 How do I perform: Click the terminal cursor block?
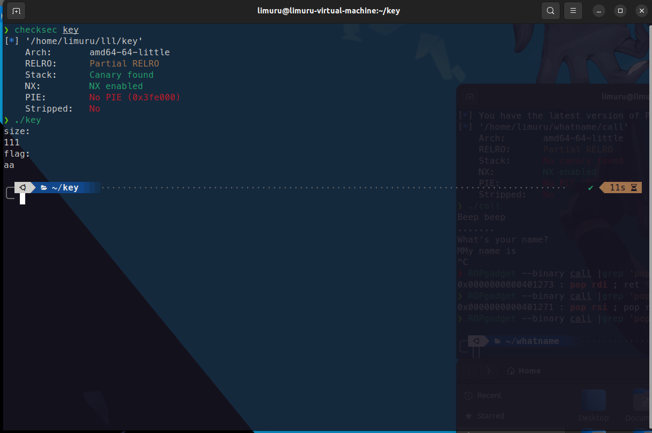[23, 199]
